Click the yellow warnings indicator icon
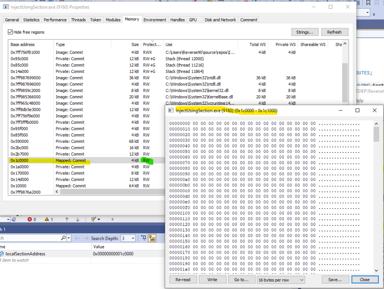The height and width of the screenshot is (289, 384). (x=47, y=219)
